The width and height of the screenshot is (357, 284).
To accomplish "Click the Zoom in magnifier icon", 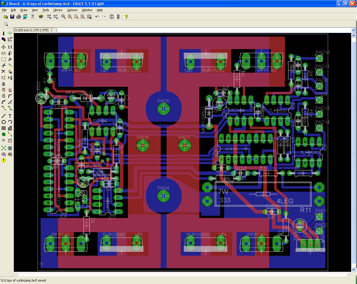I will click(70, 17).
